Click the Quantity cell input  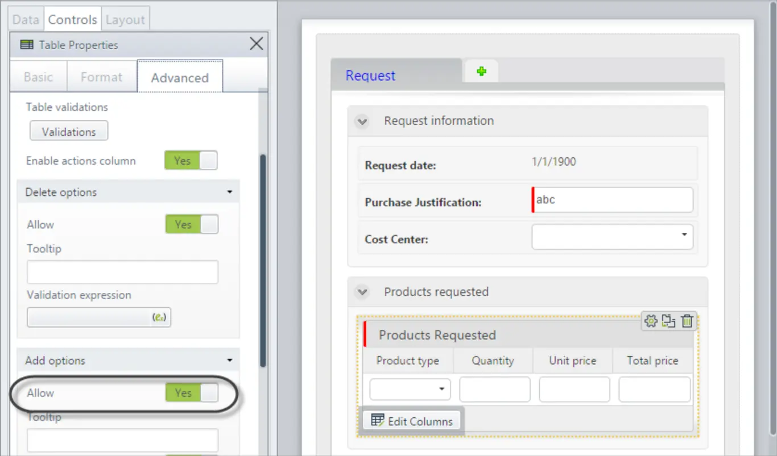(494, 390)
